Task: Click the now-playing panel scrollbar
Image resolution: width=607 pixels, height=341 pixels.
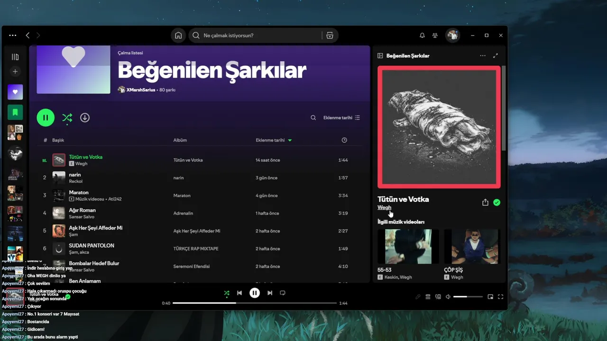Action: click(x=505, y=108)
